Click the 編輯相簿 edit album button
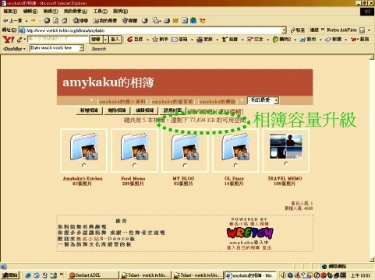Screen dimensions: 375x280 coord(145,110)
